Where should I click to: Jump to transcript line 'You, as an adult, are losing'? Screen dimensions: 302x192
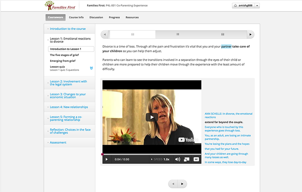coord(228,137)
